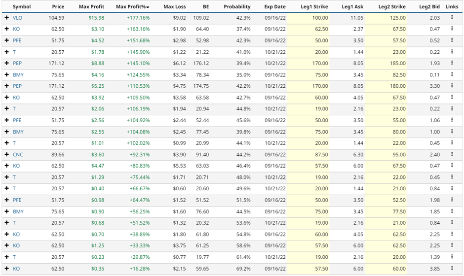Open PEP symbol link in +145.10% row
464x276 pixels.
pos(17,63)
